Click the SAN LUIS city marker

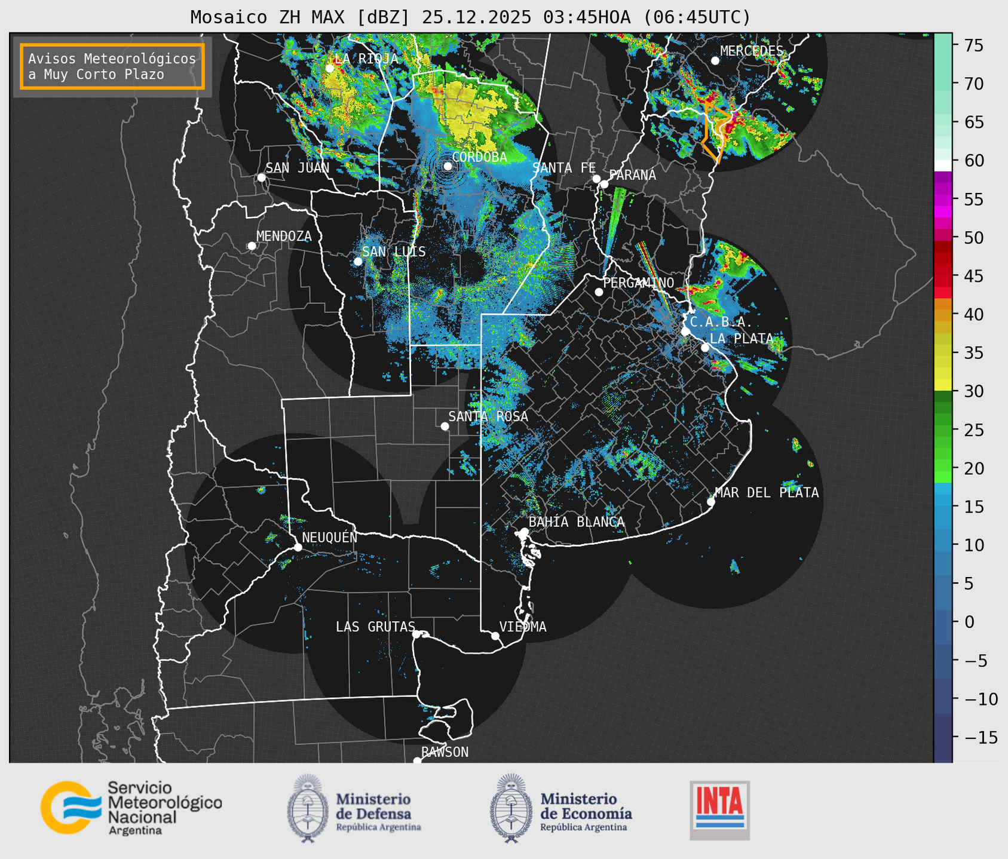tap(358, 261)
